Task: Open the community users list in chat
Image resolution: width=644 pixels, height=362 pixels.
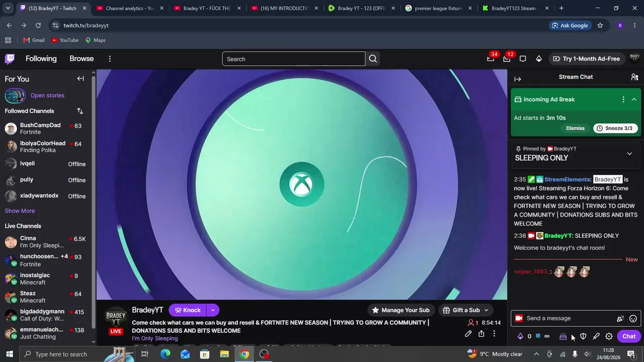Action: click(x=634, y=77)
